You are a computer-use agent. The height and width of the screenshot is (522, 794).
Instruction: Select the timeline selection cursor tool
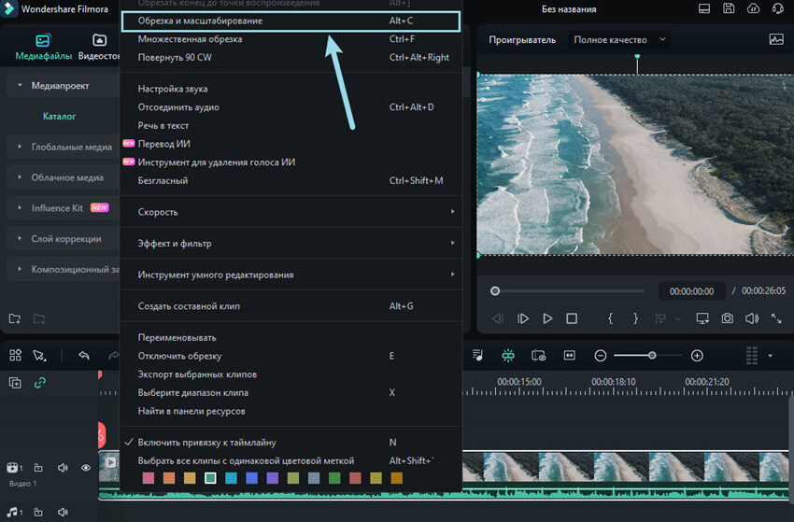pyautogui.click(x=39, y=356)
